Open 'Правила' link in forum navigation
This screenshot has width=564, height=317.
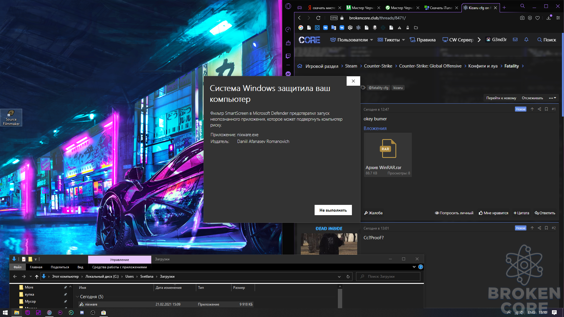(x=423, y=40)
